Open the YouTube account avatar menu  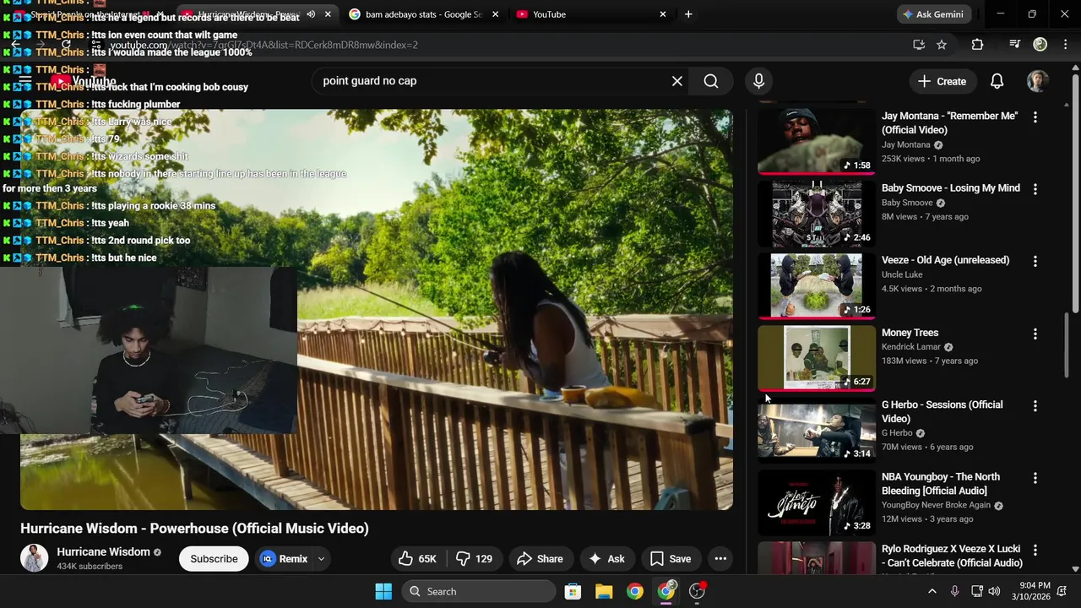(x=1037, y=81)
